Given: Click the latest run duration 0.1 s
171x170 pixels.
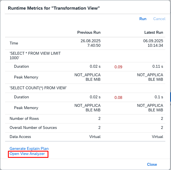Looking at the screenshot, I should (x=159, y=97).
